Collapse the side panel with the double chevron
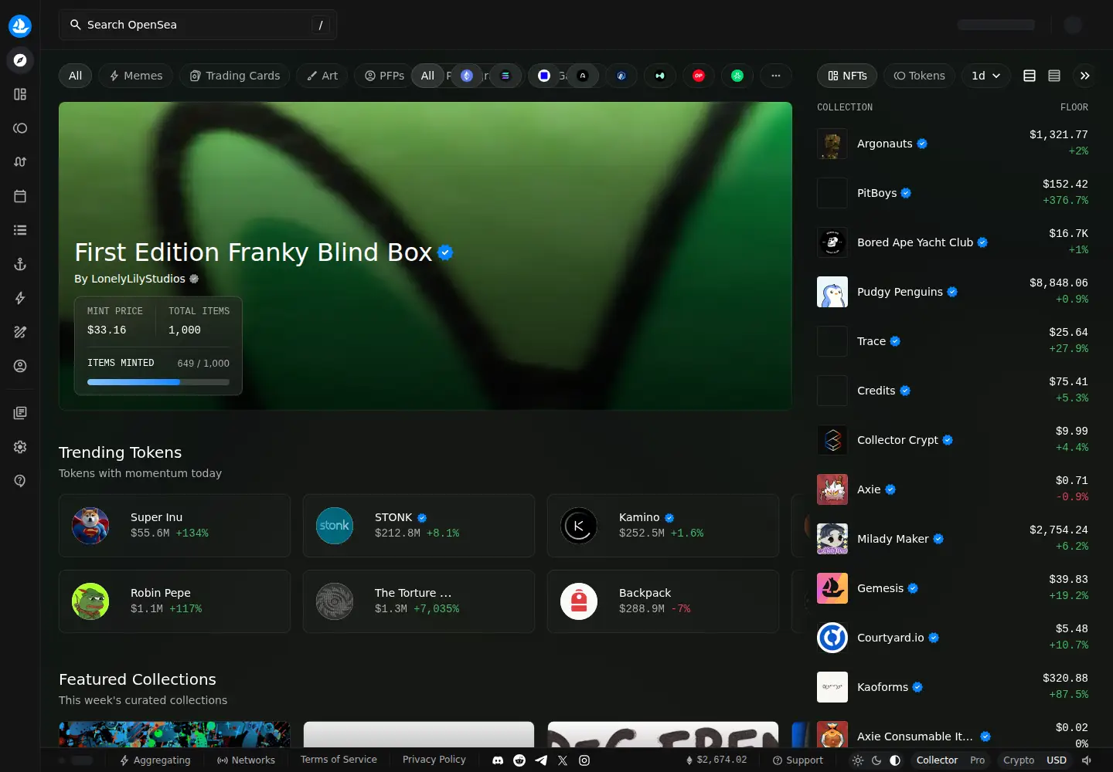Viewport: 1113px width, 772px height. point(1085,76)
